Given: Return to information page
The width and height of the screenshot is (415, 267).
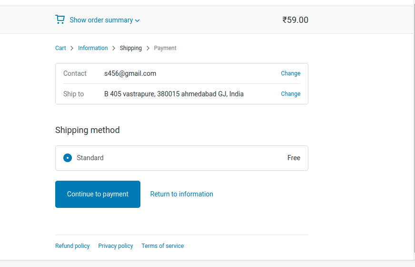Looking at the screenshot, I should click(182, 194).
